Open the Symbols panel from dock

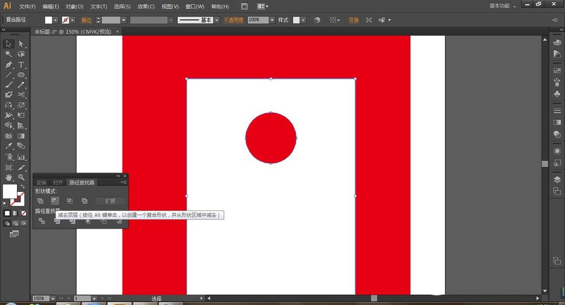pos(557,94)
